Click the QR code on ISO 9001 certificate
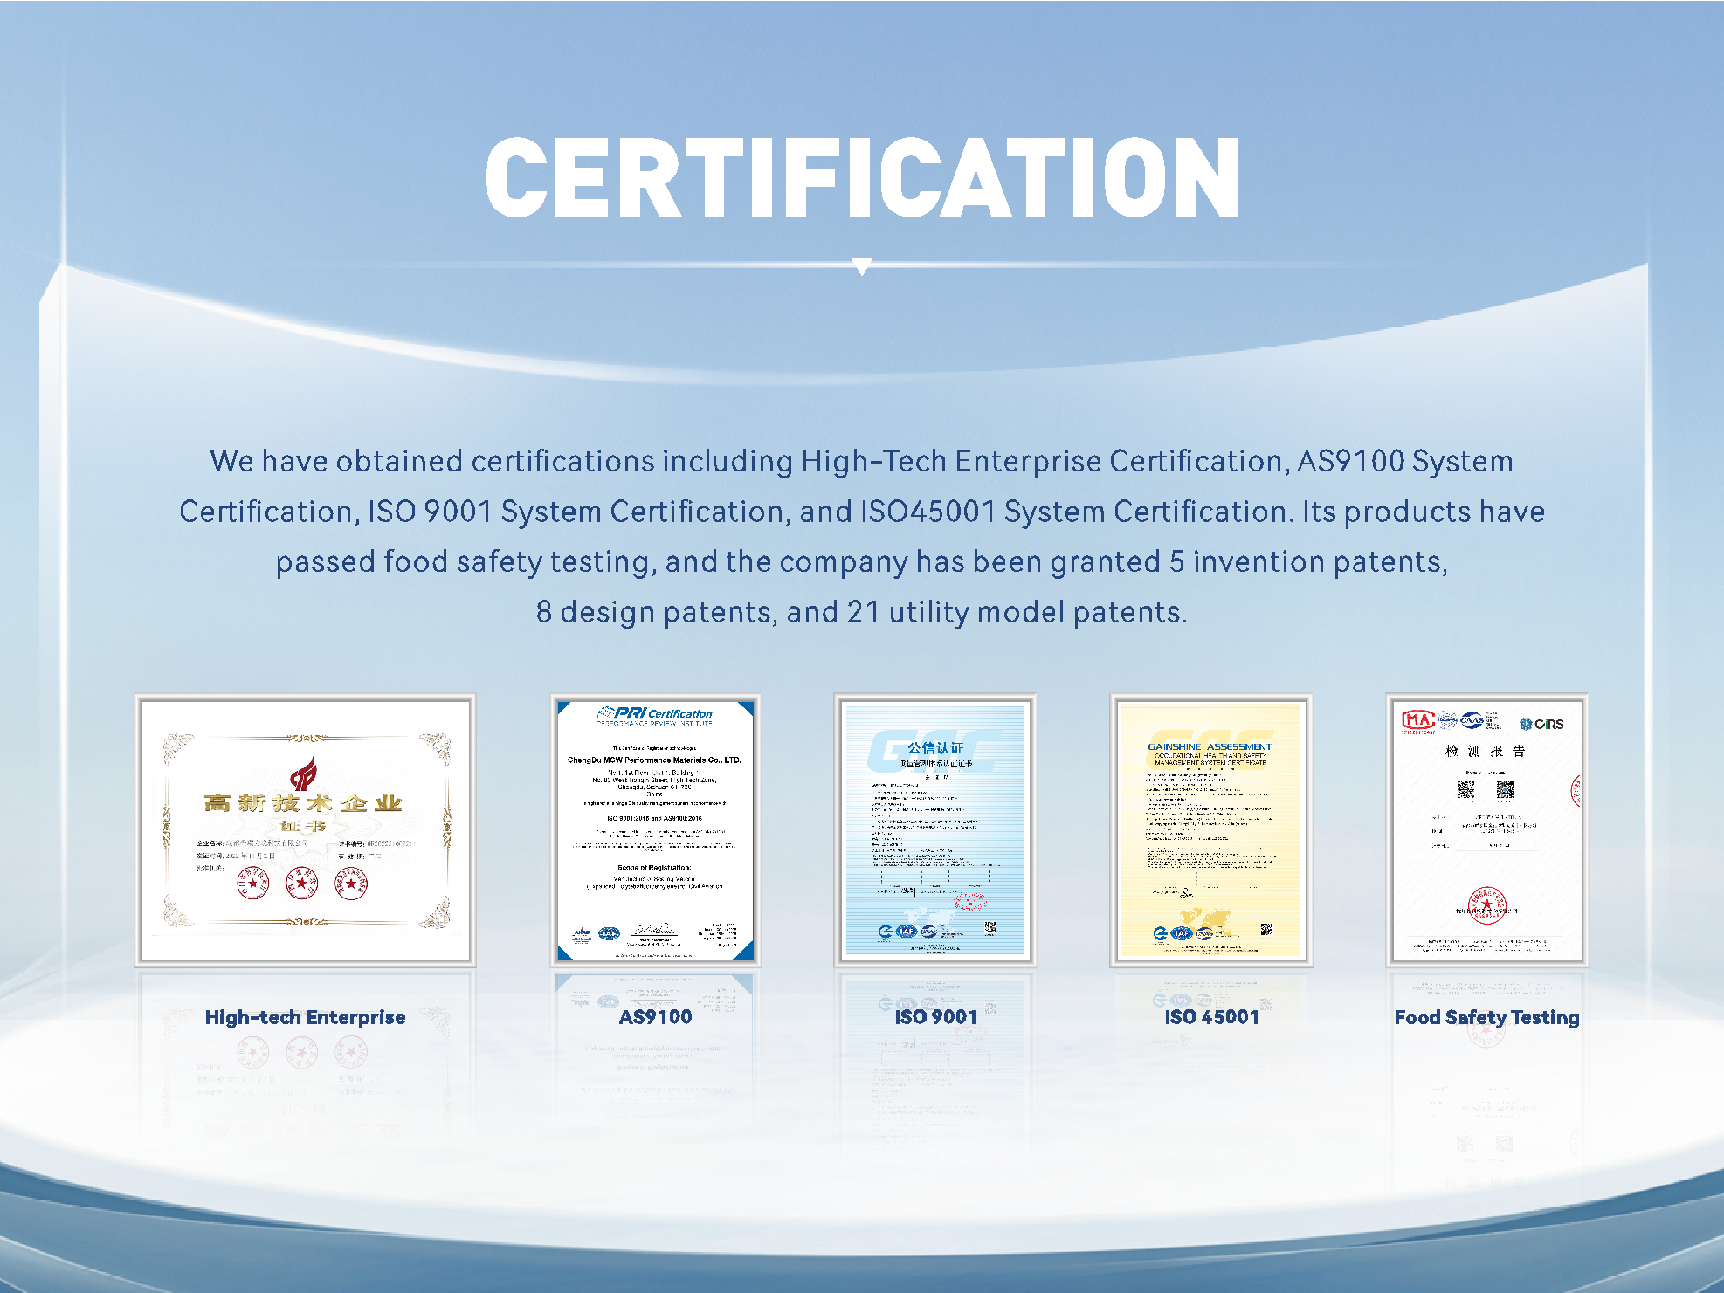Viewport: 1724px width, 1293px height. (x=990, y=927)
